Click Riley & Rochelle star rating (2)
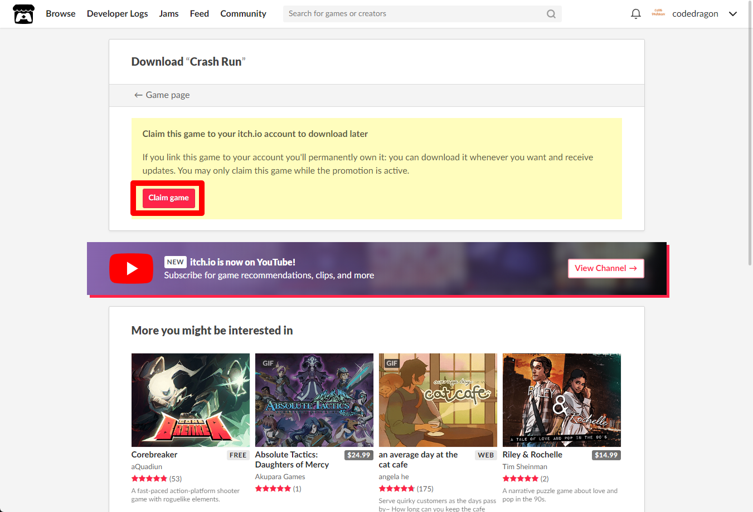Viewport: 753px width, 512px height. [526, 479]
